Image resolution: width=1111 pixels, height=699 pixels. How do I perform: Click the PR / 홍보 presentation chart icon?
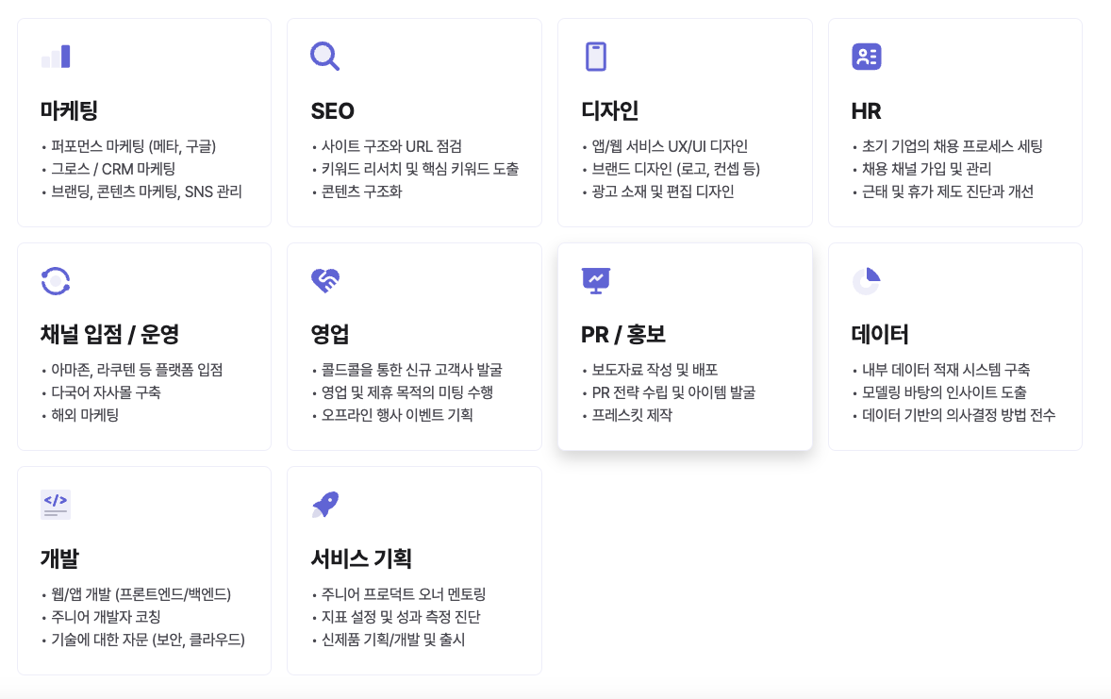point(595,280)
